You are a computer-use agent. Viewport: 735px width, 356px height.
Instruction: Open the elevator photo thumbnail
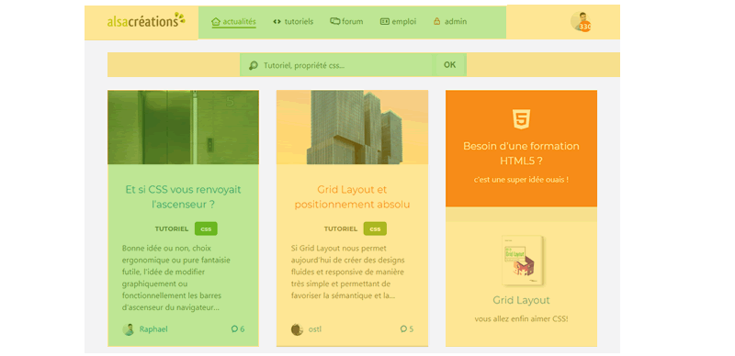coord(183,128)
